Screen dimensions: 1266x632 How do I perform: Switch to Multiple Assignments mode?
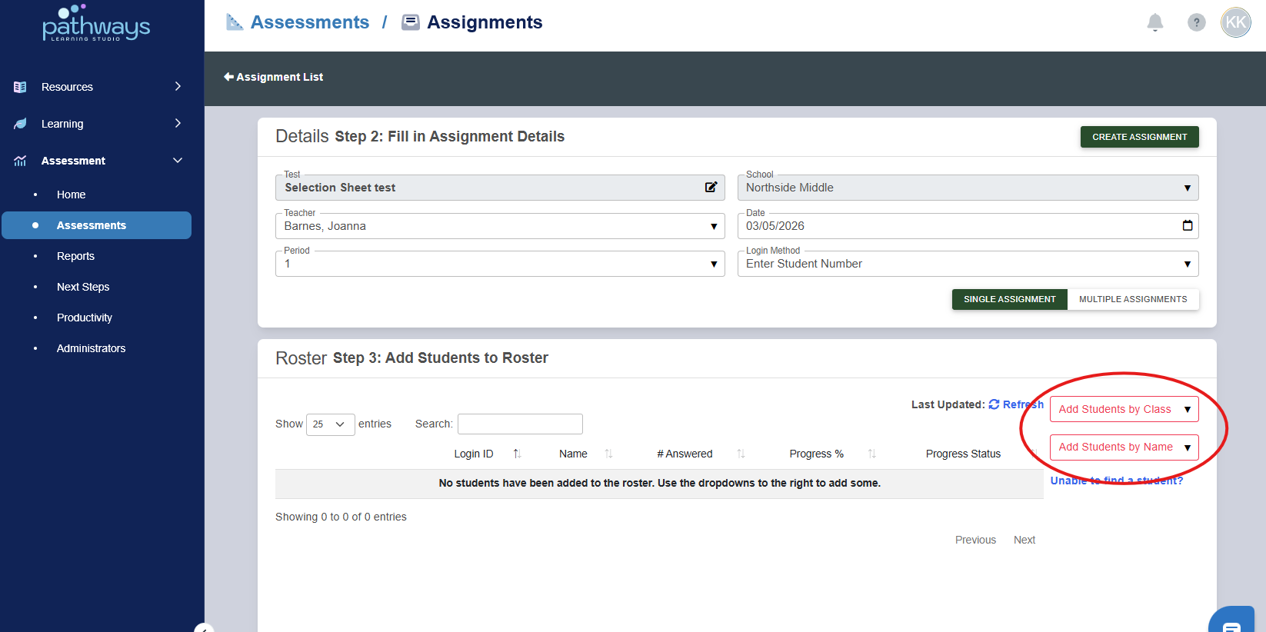pyautogui.click(x=1133, y=299)
